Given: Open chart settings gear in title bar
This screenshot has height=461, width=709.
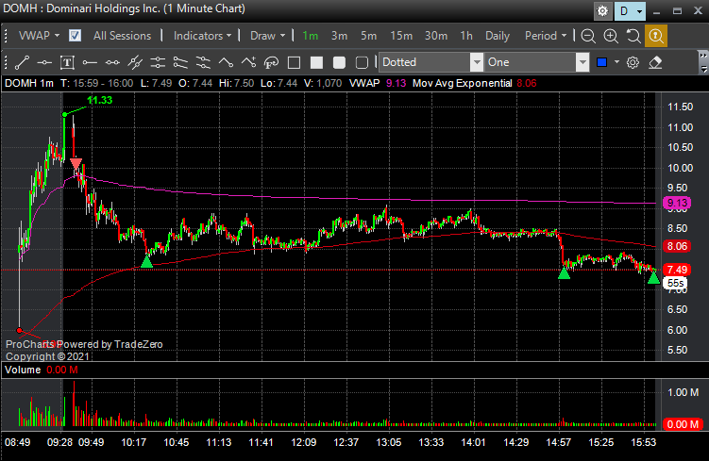Looking at the screenshot, I should point(602,10).
